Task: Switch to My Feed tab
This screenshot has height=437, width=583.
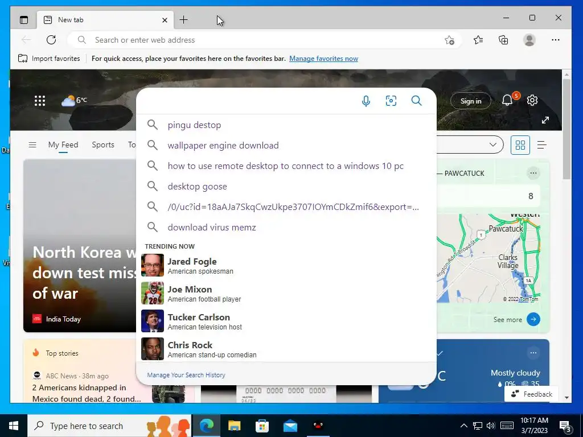Action: tap(63, 145)
